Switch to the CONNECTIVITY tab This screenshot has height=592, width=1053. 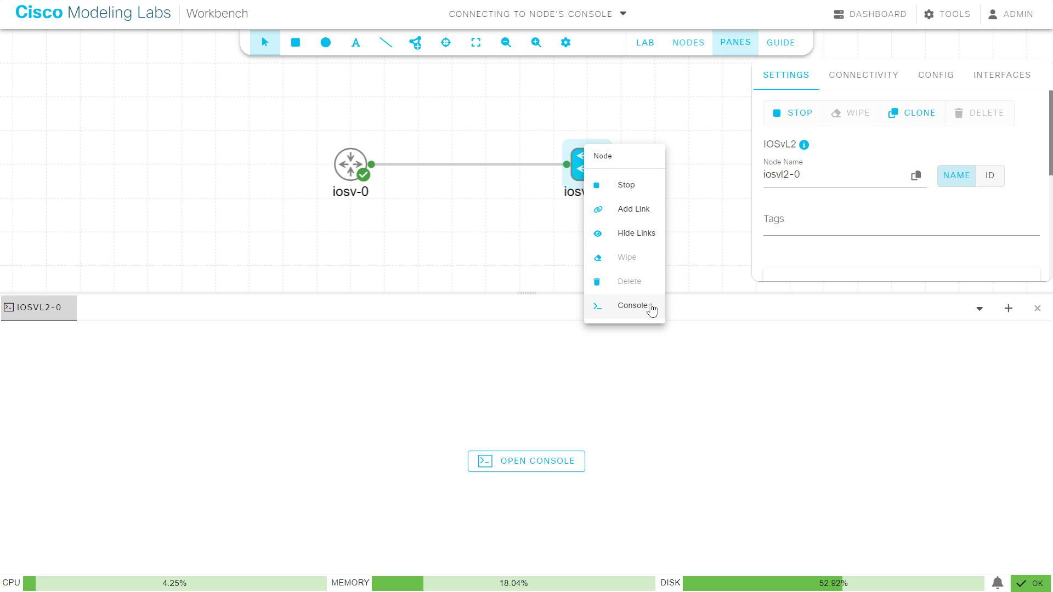[x=863, y=75]
